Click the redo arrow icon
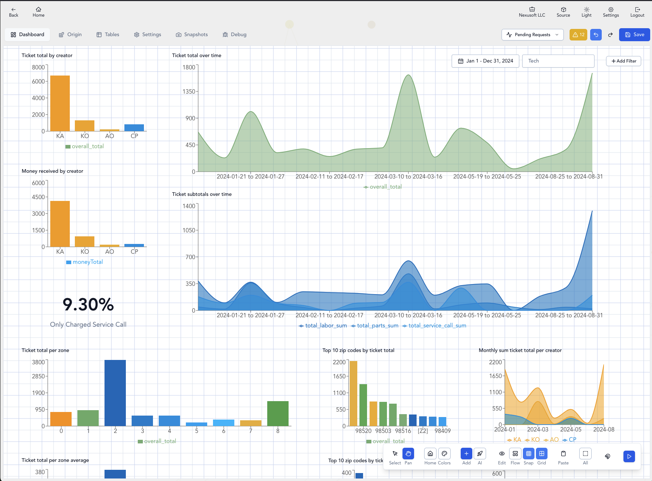652x481 pixels. coord(610,35)
